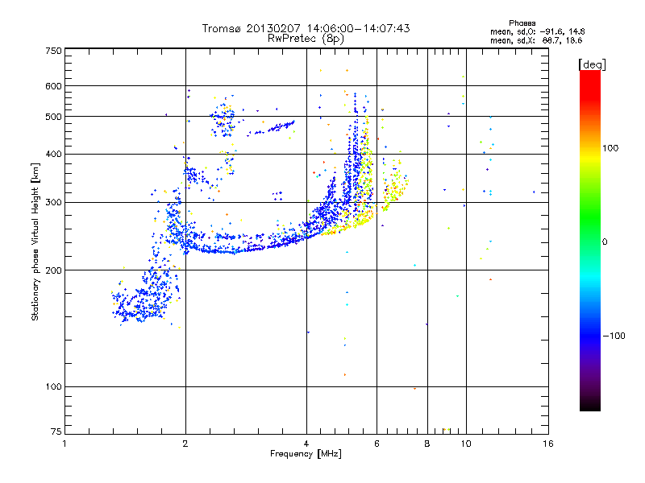Viewport: 645px width, 483px height.
Task: Click the colorbar '0' tick label
Action: (605, 242)
